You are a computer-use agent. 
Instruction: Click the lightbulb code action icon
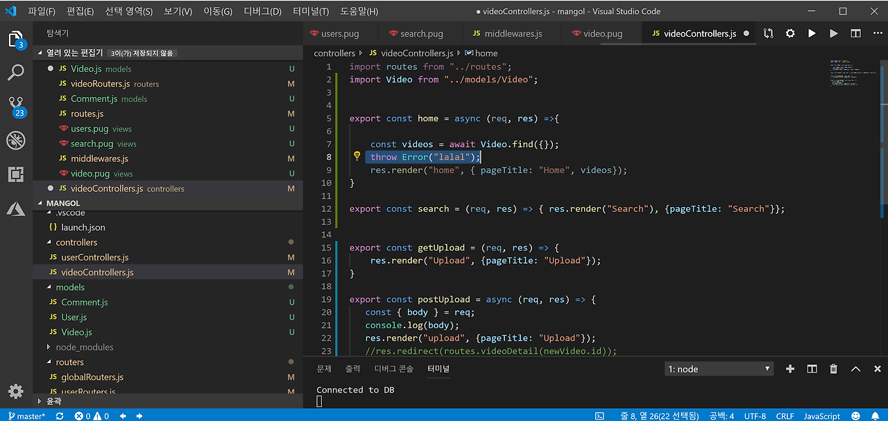(357, 156)
